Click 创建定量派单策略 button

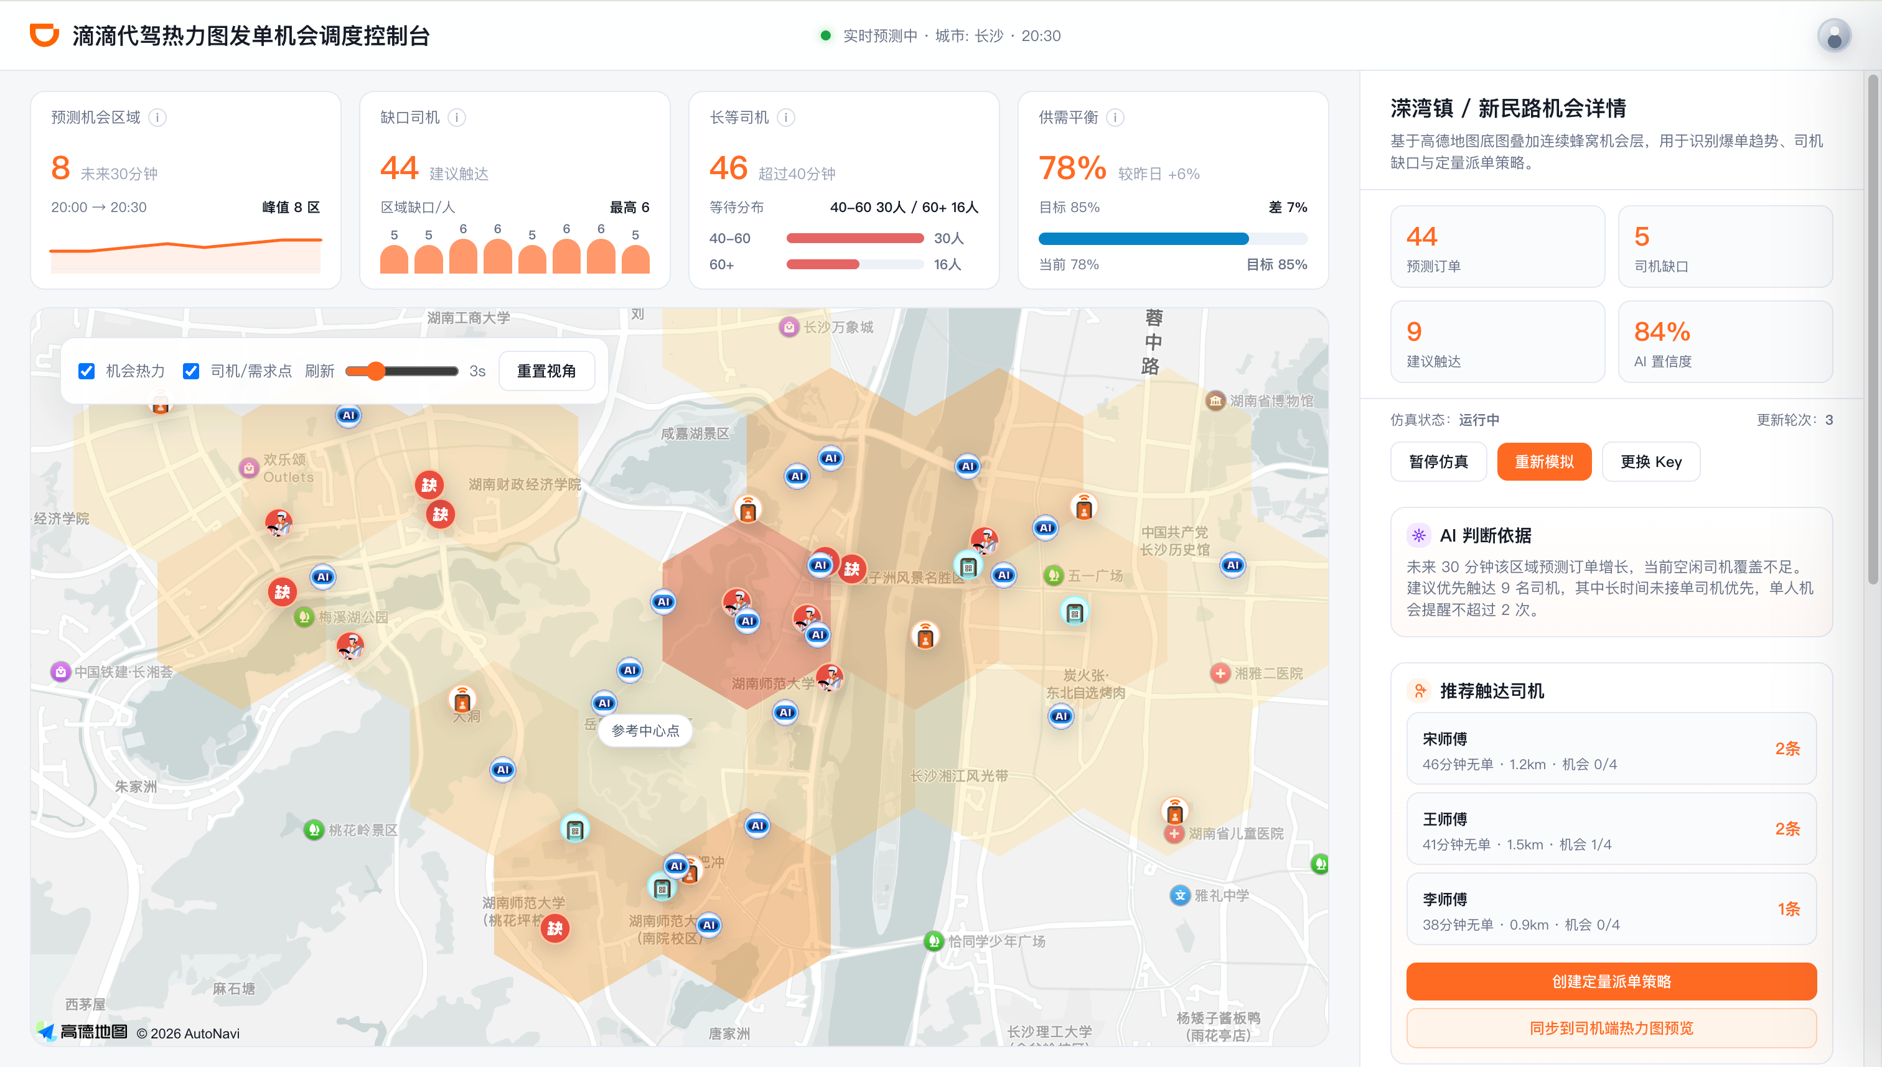(x=1611, y=981)
